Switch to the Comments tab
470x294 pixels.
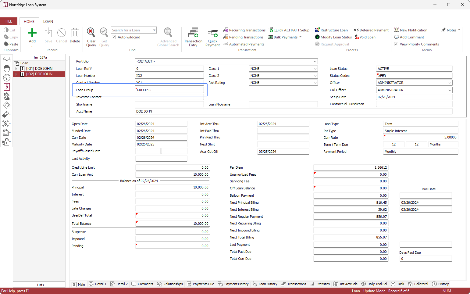click(142, 284)
